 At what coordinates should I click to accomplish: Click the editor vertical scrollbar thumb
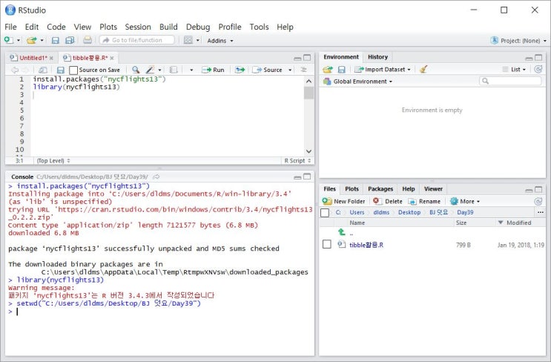(309, 93)
